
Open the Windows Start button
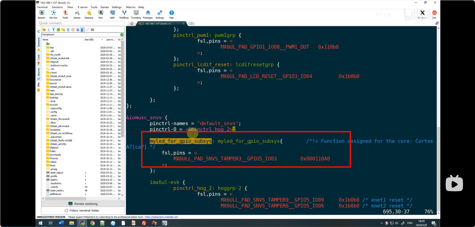[40, 223]
